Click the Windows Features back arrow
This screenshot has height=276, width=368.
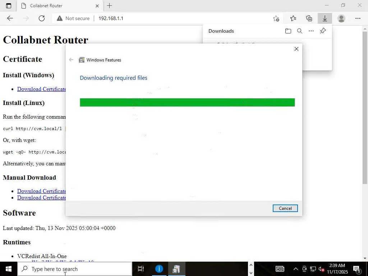[71, 60]
